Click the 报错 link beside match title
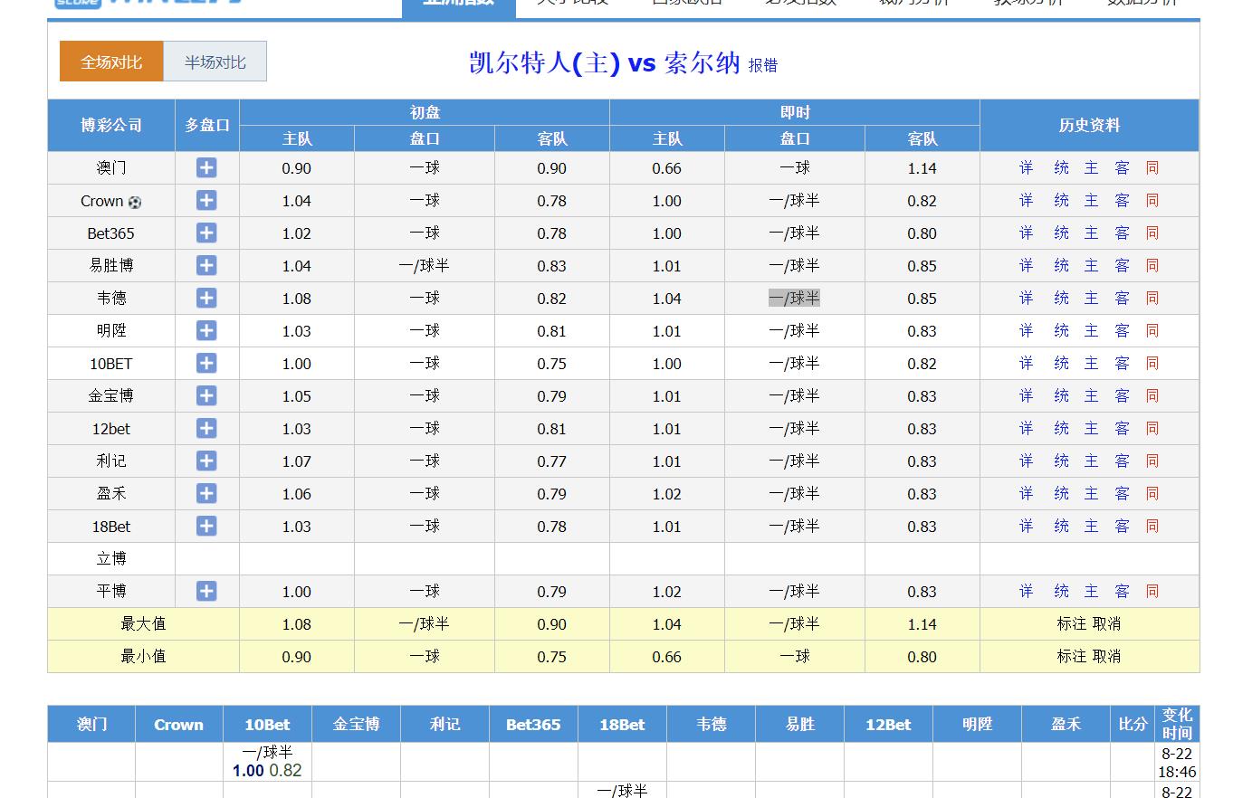 [x=763, y=65]
